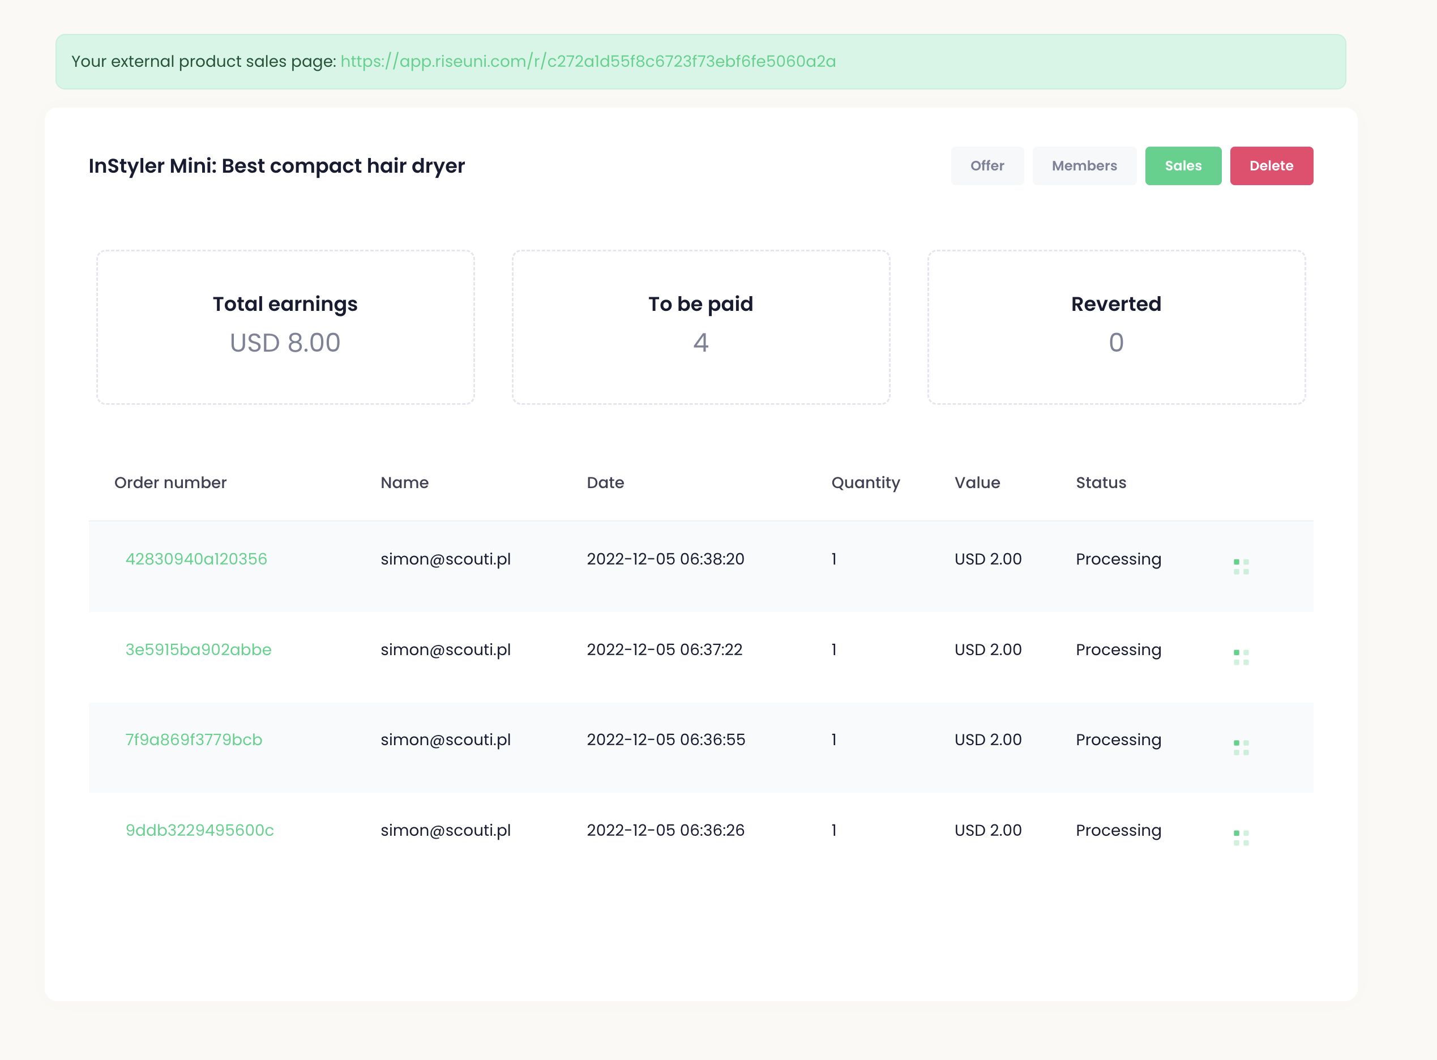Open order 9ddb3229495600c link
This screenshot has height=1060, width=1437.
(199, 830)
